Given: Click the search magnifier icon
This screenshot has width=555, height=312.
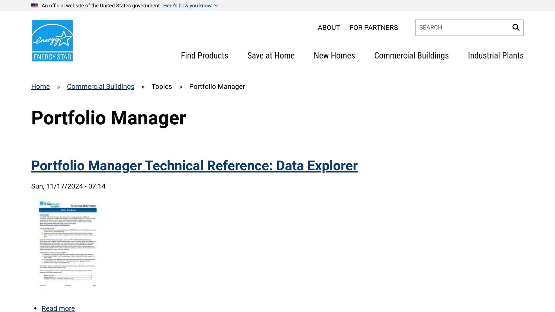Looking at the screenshot, I should pyautogui.click(x=516, y=27).
